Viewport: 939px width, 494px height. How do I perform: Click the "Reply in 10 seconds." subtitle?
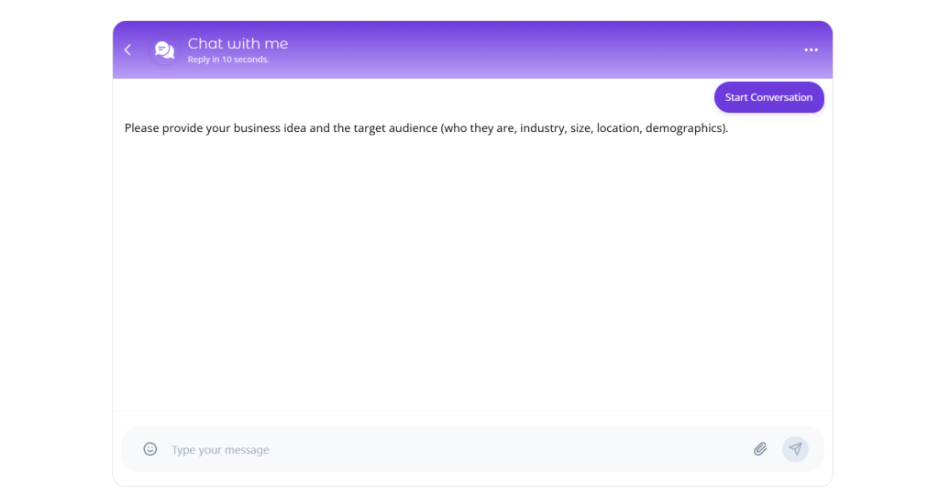(x=228, y=60)
